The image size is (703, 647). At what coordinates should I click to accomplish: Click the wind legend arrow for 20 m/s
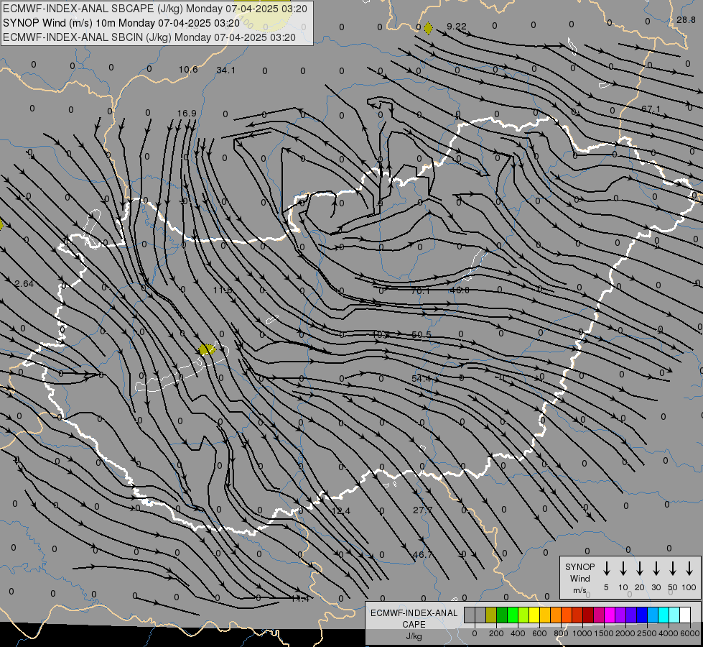640,569
